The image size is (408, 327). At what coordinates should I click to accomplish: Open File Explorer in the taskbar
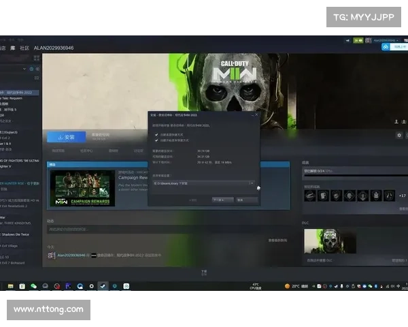tap(10, 286)
